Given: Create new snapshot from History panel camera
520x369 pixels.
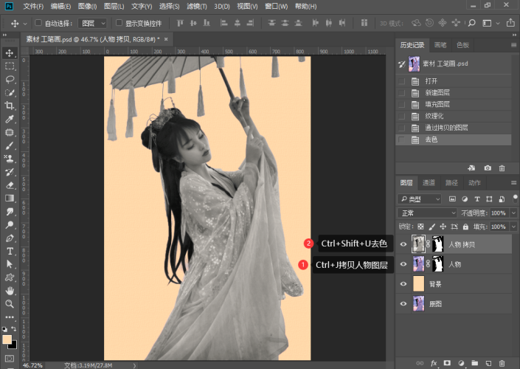Looking at the screenshot, I should tap(488, 168).
